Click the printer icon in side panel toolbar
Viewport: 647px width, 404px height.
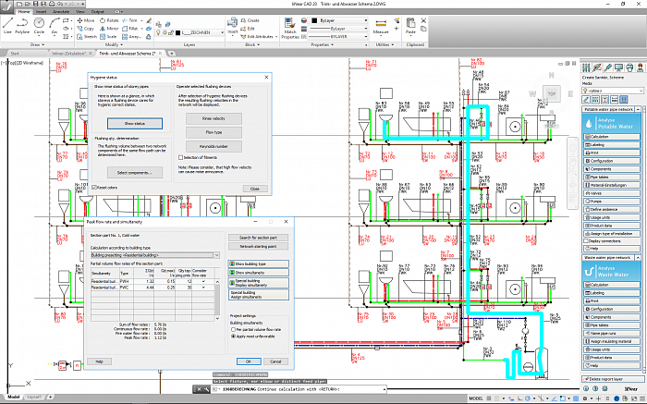click(629, 67)
